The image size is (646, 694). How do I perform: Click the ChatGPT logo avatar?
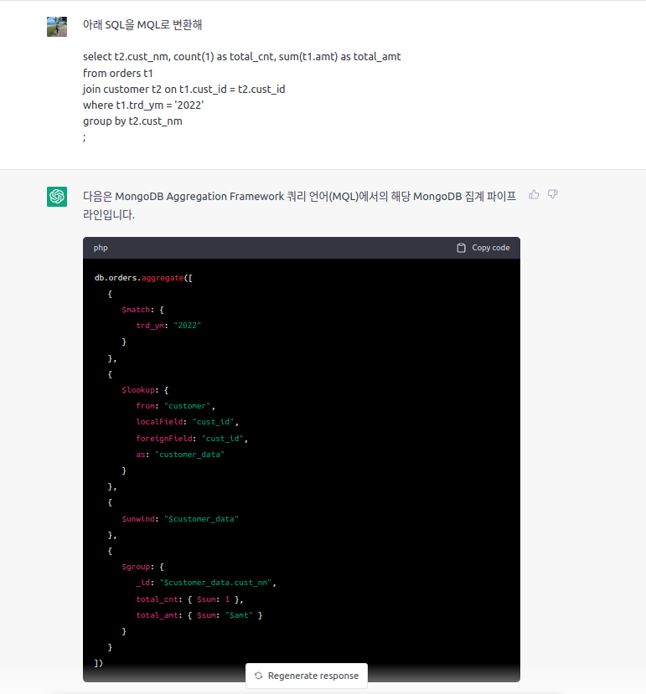point(57,197)
